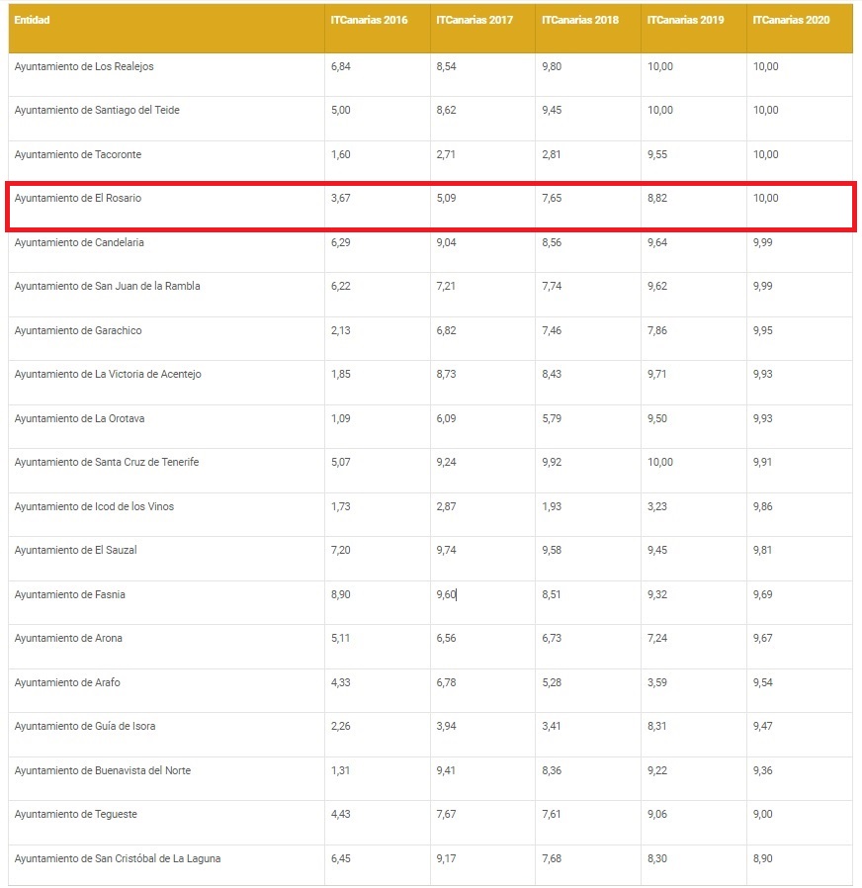Click the Entidad column header

[x=33, y=20]
